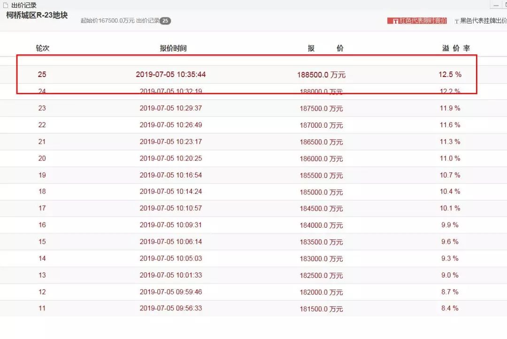Click the red T legend icon
This screenshot has height=339, width=507.
[x=395, y=21]
